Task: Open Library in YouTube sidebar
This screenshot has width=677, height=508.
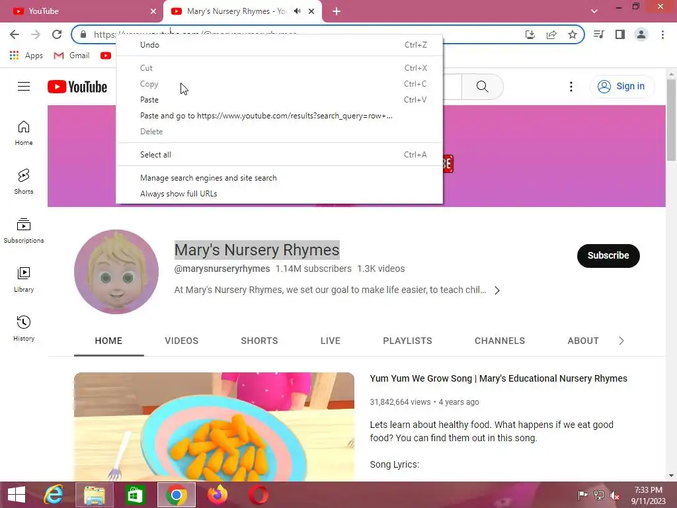Action: click(24, 280)
